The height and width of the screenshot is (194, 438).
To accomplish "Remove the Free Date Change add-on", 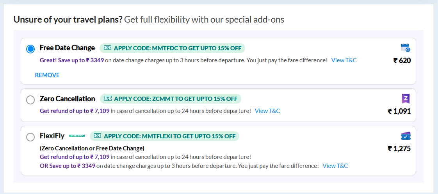I will (47, 75).
